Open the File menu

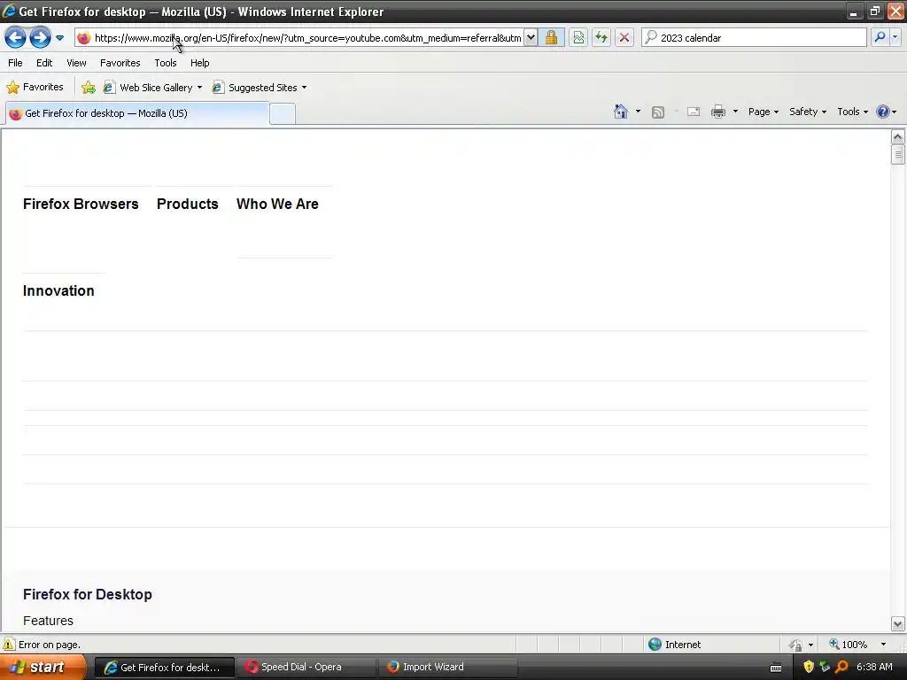[x=15, y=63]
